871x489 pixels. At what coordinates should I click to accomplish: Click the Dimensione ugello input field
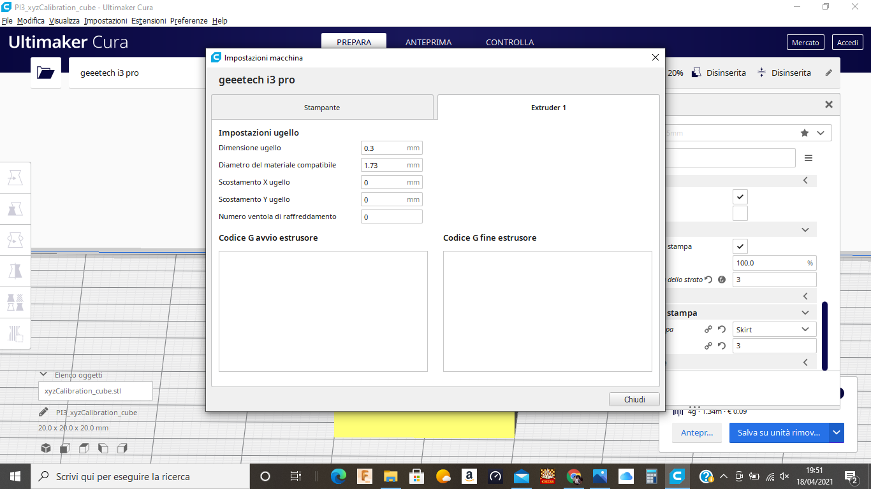click(384, 148)
